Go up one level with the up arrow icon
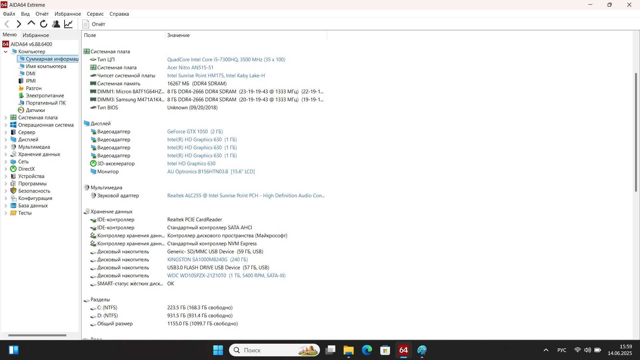The image size is (640, 360). coord(31,23)
